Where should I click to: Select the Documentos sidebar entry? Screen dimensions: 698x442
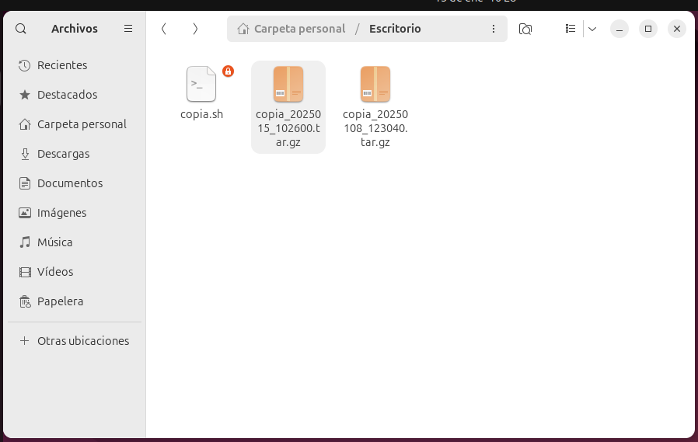click(70, 183)
